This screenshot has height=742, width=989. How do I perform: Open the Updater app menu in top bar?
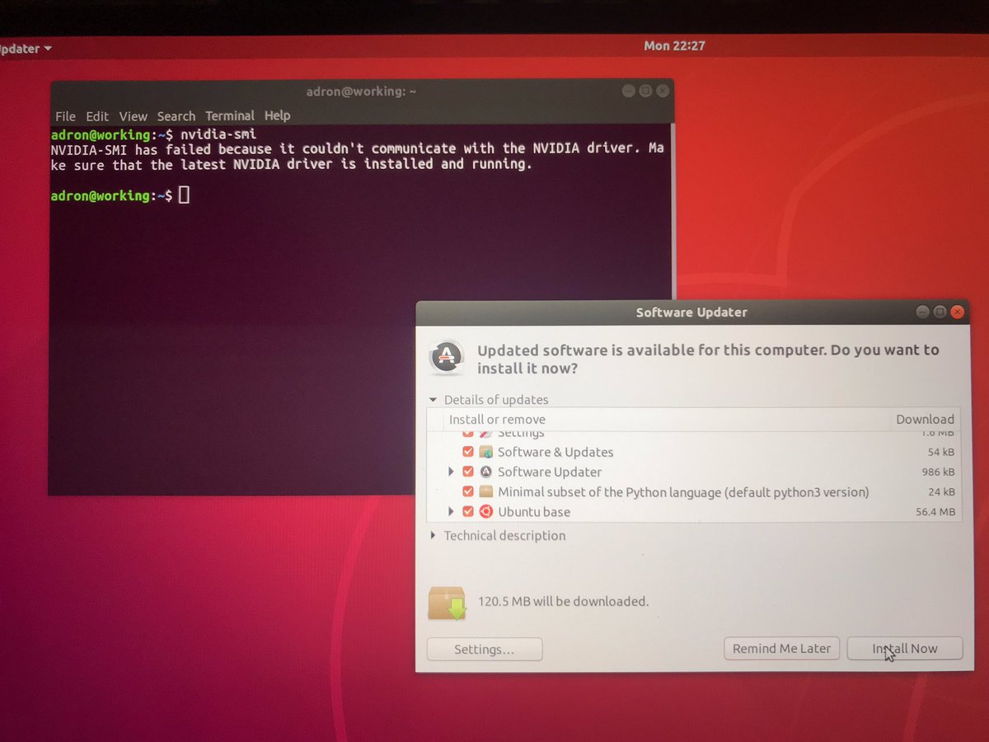(x=25, y=48)
